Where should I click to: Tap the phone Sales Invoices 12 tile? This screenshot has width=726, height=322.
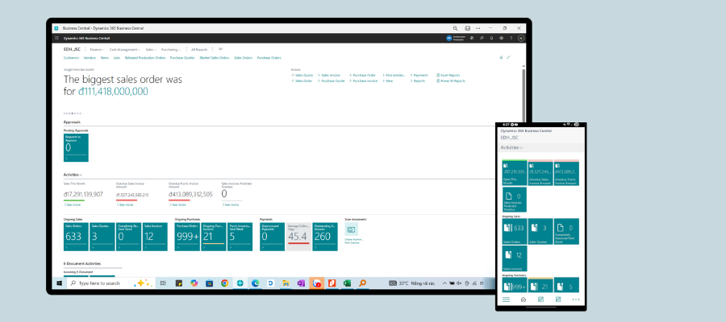coord(515,258)
